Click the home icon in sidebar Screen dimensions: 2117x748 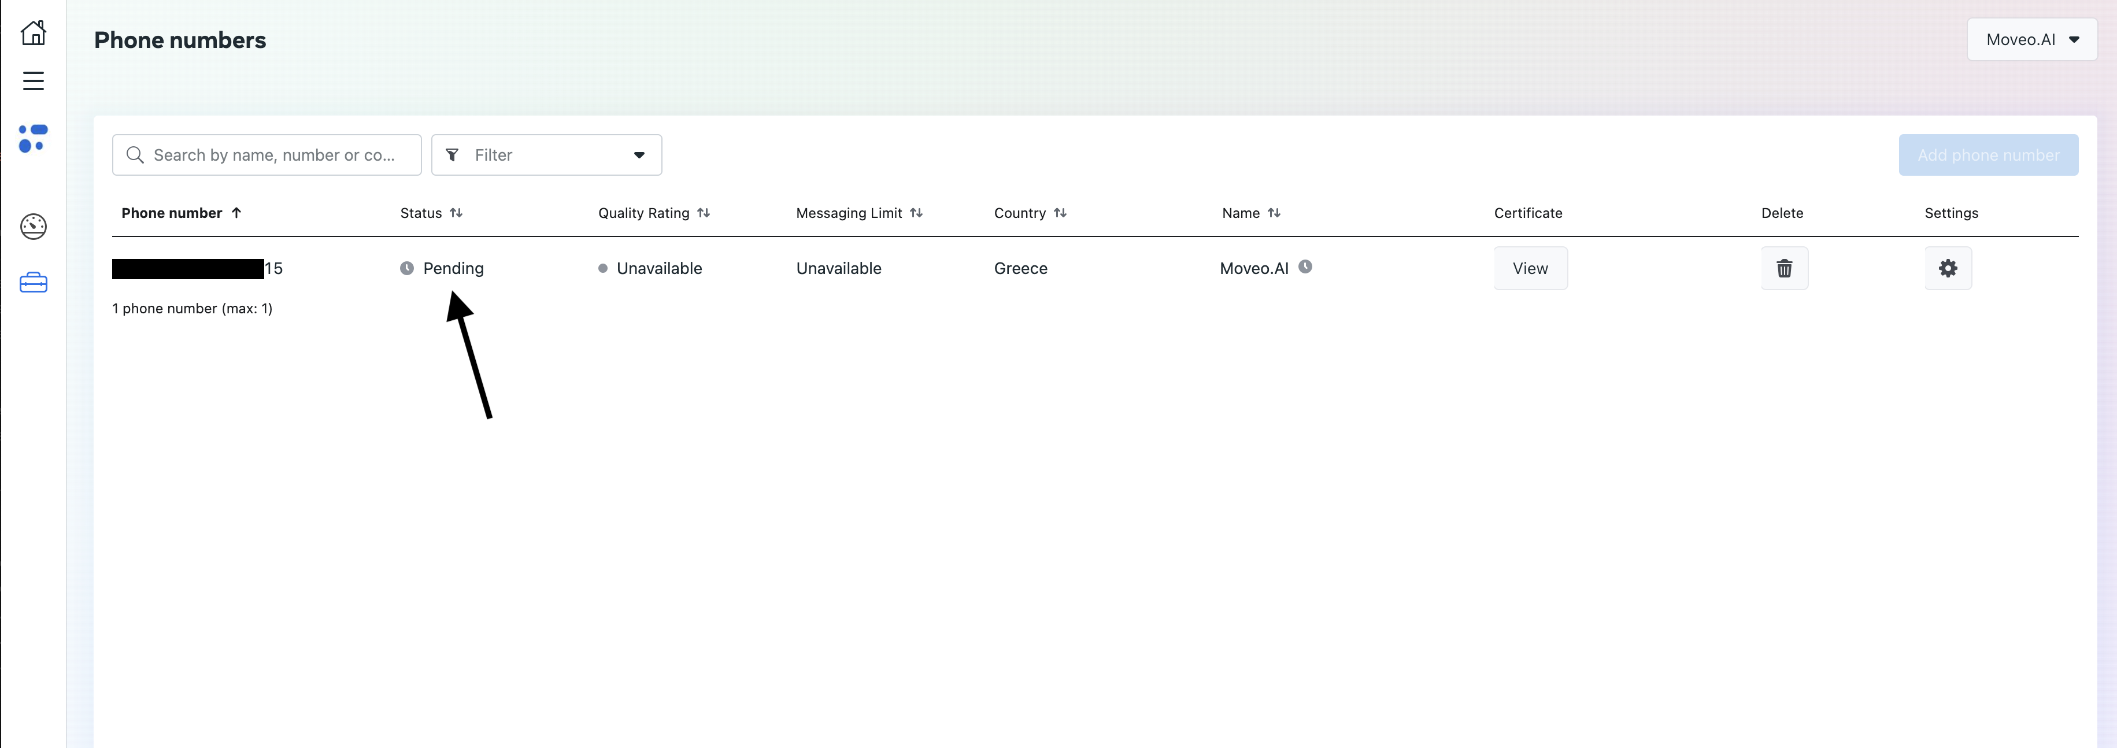pyautogui.click(x=33, y=33)
